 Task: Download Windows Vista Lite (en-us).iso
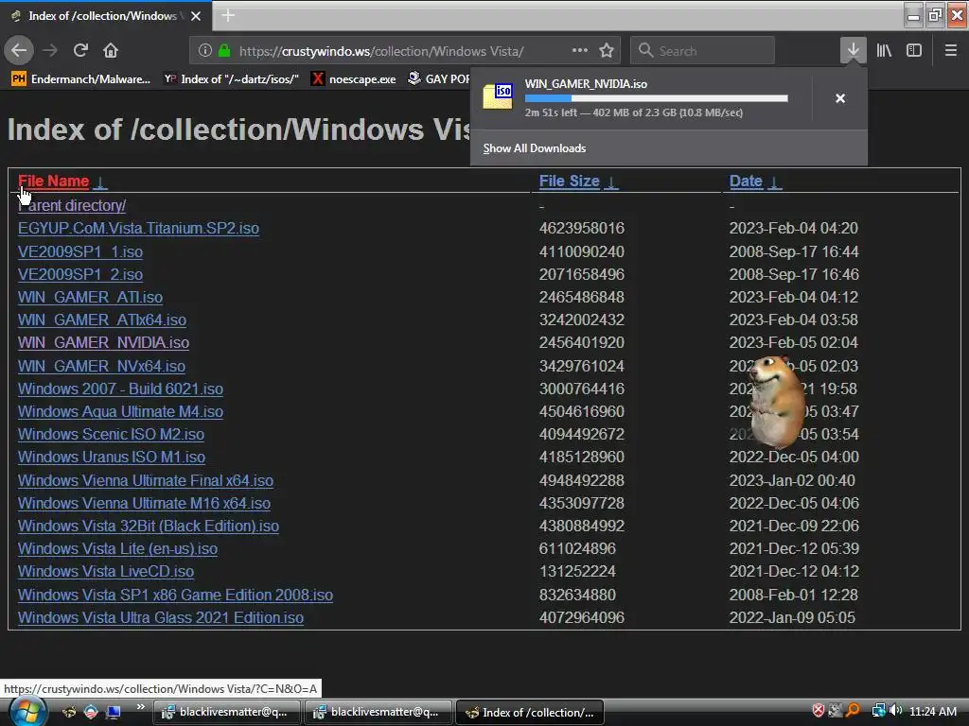(x=117, y=548)
